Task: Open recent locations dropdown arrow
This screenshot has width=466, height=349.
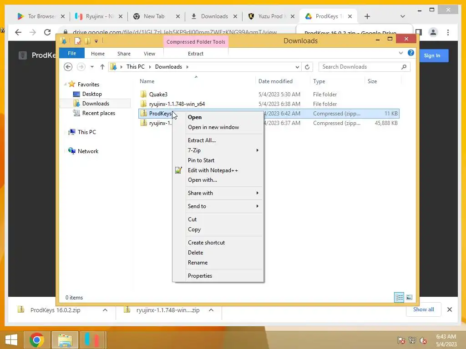Action: click(92, 67)
